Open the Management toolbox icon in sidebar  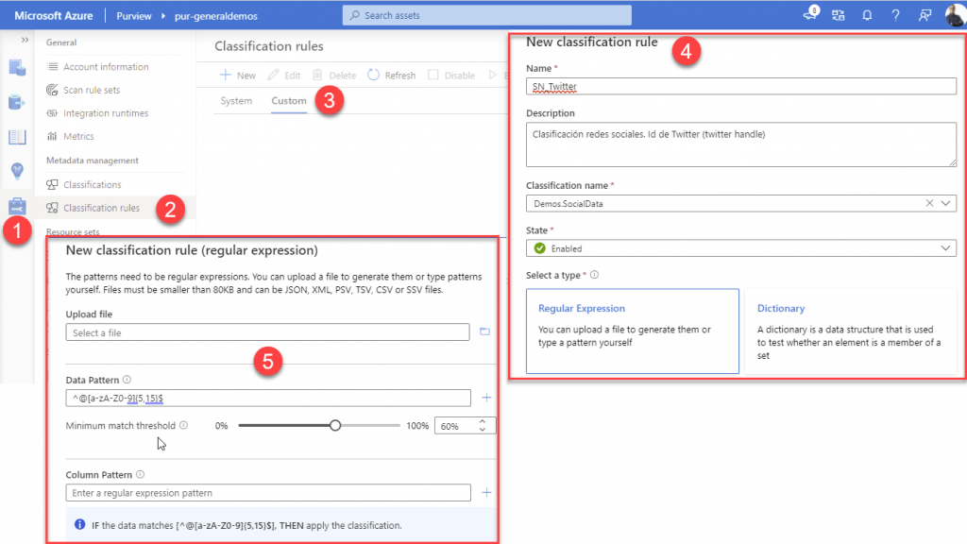(17, 206)
